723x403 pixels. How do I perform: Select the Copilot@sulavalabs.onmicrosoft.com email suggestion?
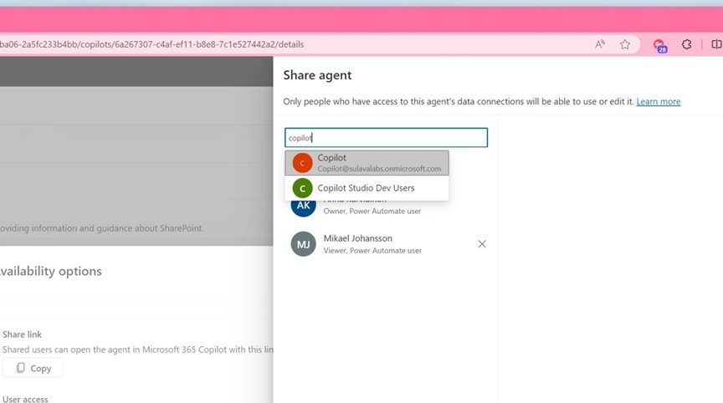pos(379,169)
